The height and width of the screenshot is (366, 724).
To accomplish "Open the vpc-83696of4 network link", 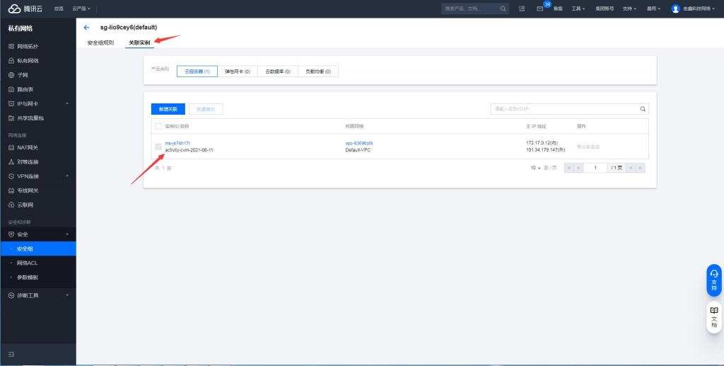I will (359, 143).
